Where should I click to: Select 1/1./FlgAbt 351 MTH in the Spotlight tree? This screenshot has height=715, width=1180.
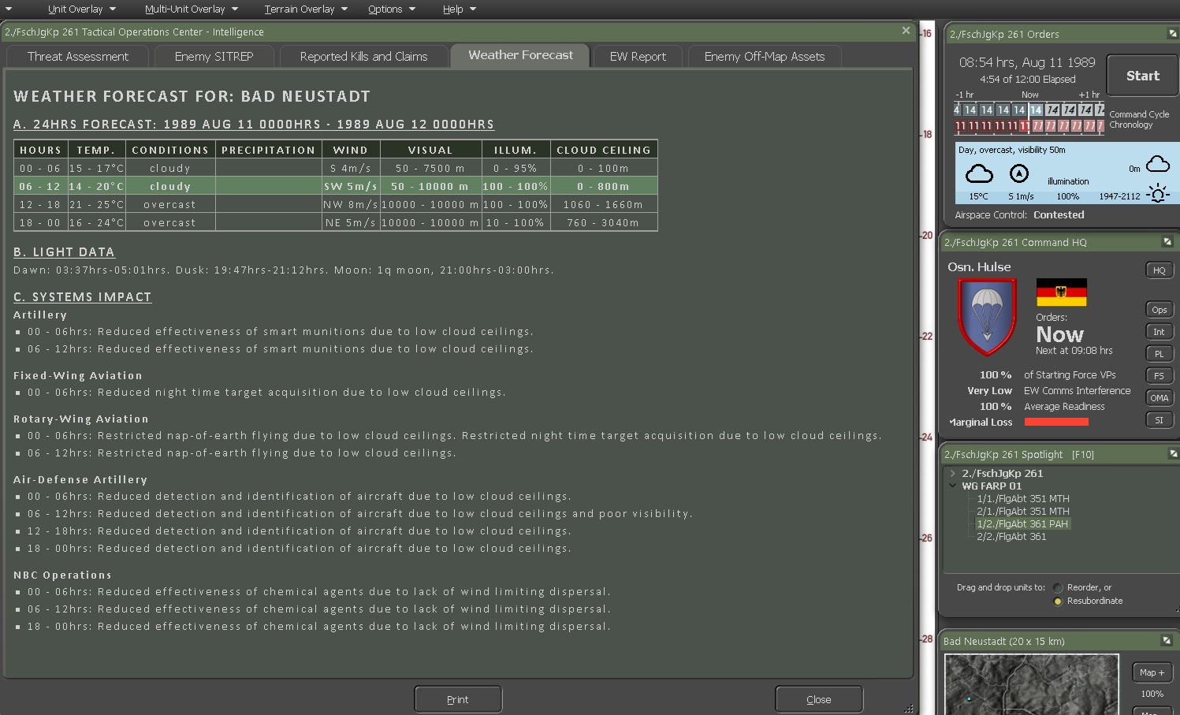1023,499
